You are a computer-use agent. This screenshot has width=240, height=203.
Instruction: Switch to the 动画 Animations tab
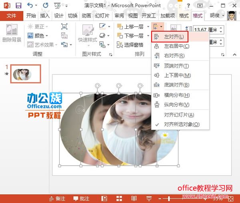point(86,16)
